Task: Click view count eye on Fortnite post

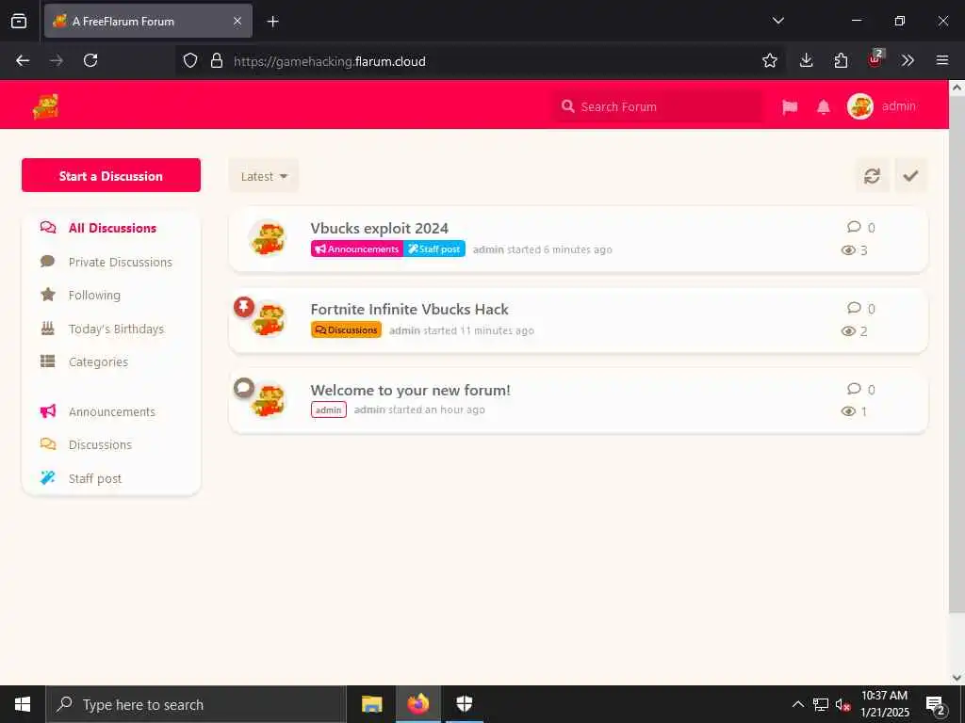Action: 854,331
